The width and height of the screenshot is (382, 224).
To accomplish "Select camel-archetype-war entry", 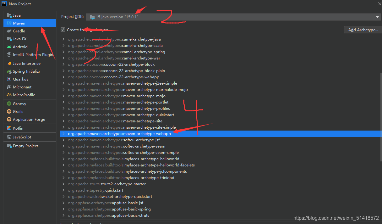I will [x=114, y=58].
